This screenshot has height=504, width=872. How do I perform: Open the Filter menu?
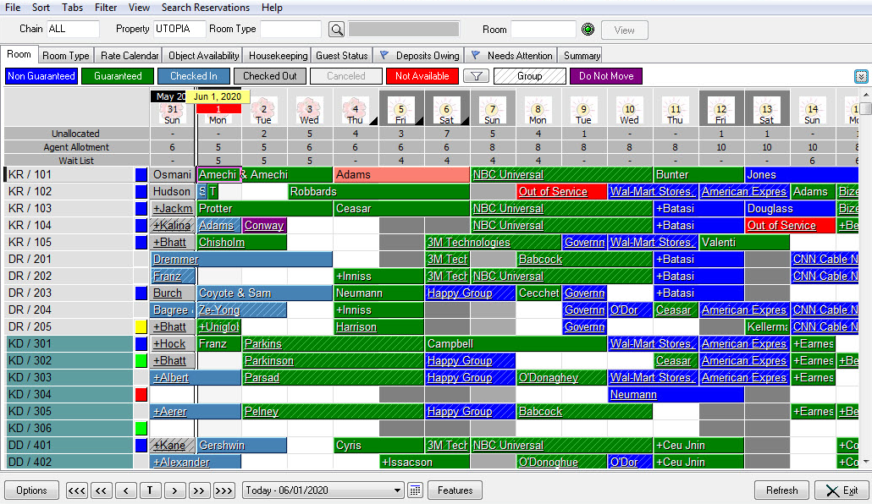pyautogui.click(x=106, y=8)
